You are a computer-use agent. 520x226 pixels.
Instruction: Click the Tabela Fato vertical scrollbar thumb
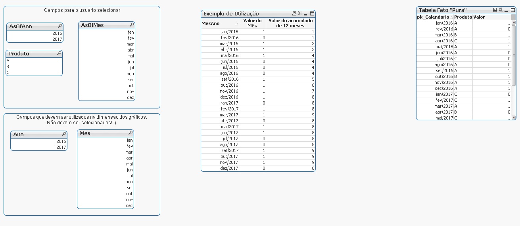(x=514, y=55)
